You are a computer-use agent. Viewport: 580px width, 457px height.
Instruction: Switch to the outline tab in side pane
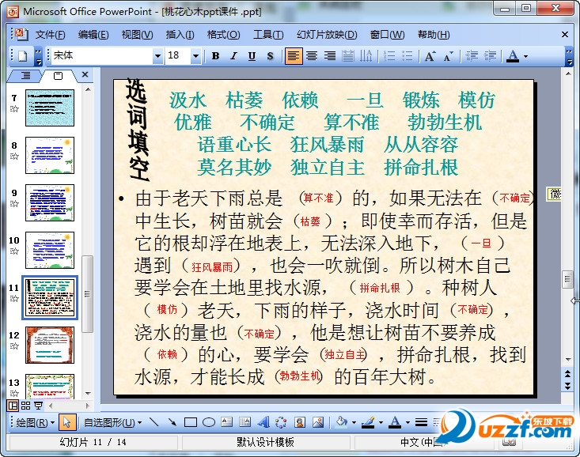click(25, 76)
